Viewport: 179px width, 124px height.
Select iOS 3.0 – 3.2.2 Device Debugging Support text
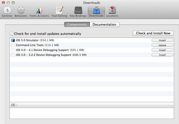(x=44, y=55)
